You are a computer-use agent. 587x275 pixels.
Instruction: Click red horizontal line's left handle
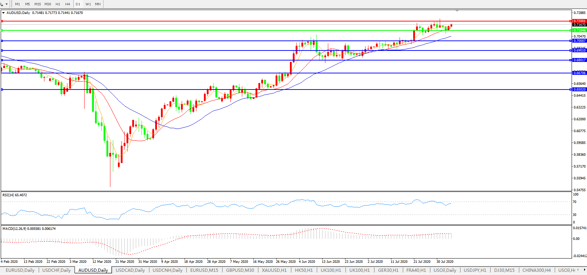(x=2, y=21)
